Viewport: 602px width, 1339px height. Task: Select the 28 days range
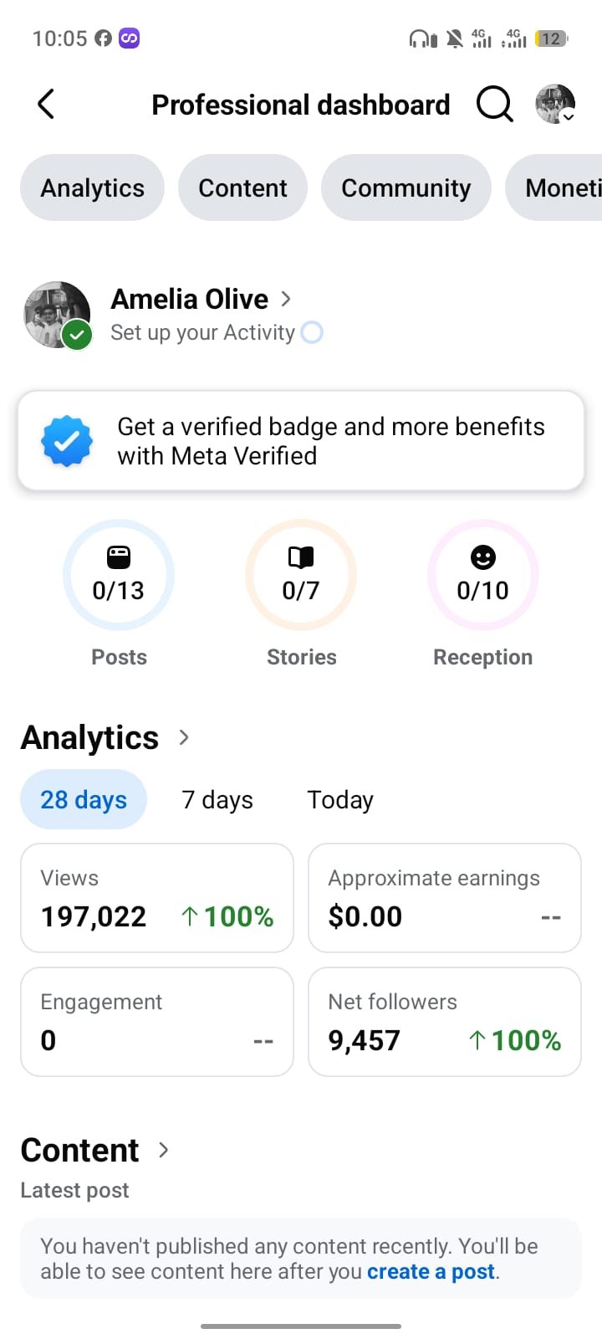click(x=84, y=799)
